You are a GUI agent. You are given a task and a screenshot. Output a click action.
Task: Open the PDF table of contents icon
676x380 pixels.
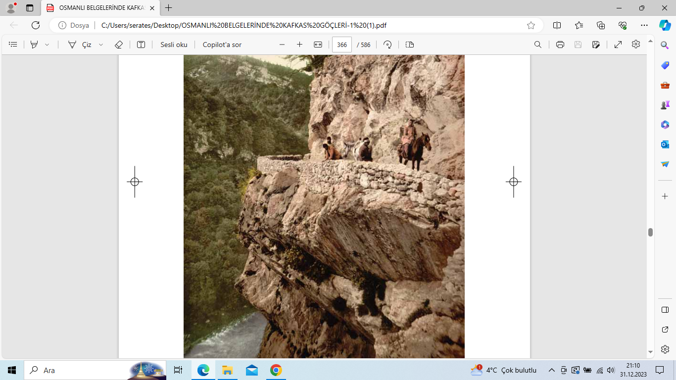click(13, 45)
